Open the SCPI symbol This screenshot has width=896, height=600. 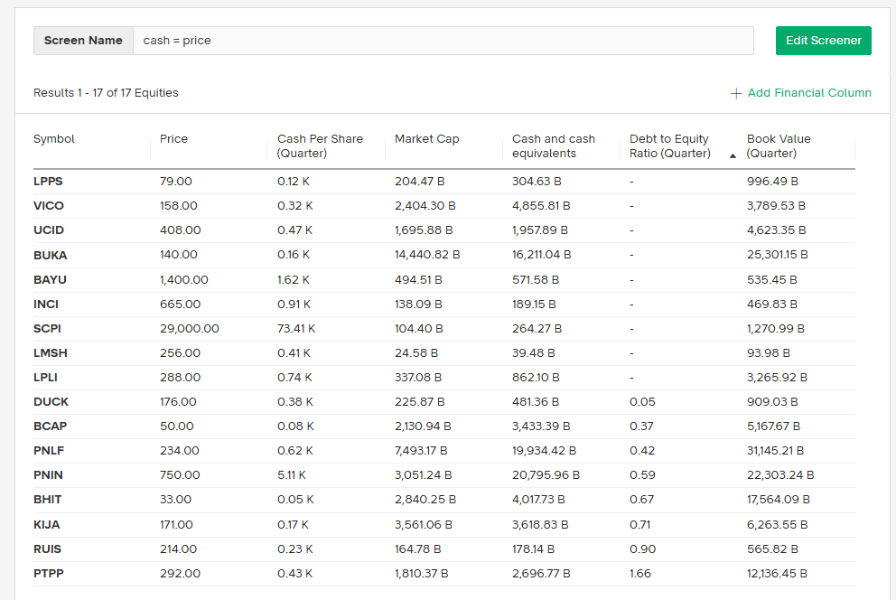point(47,329)
